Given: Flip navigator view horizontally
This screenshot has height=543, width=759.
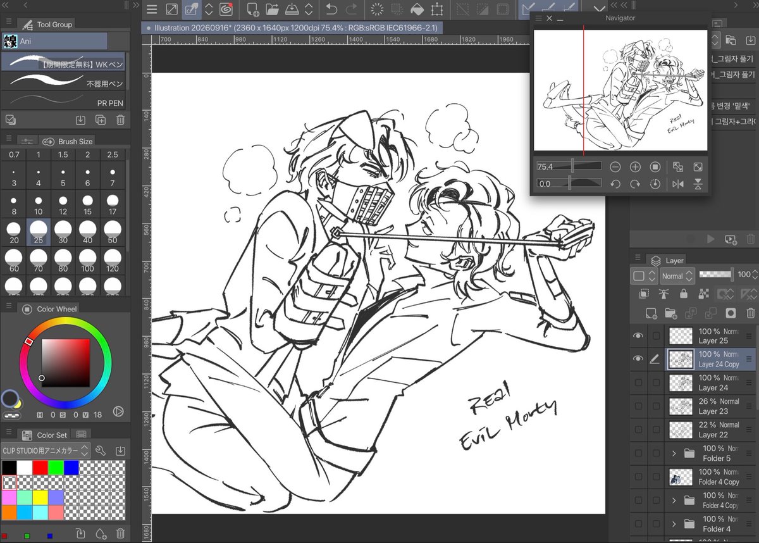Looking at the screenshot, I should tap(678, 184).
